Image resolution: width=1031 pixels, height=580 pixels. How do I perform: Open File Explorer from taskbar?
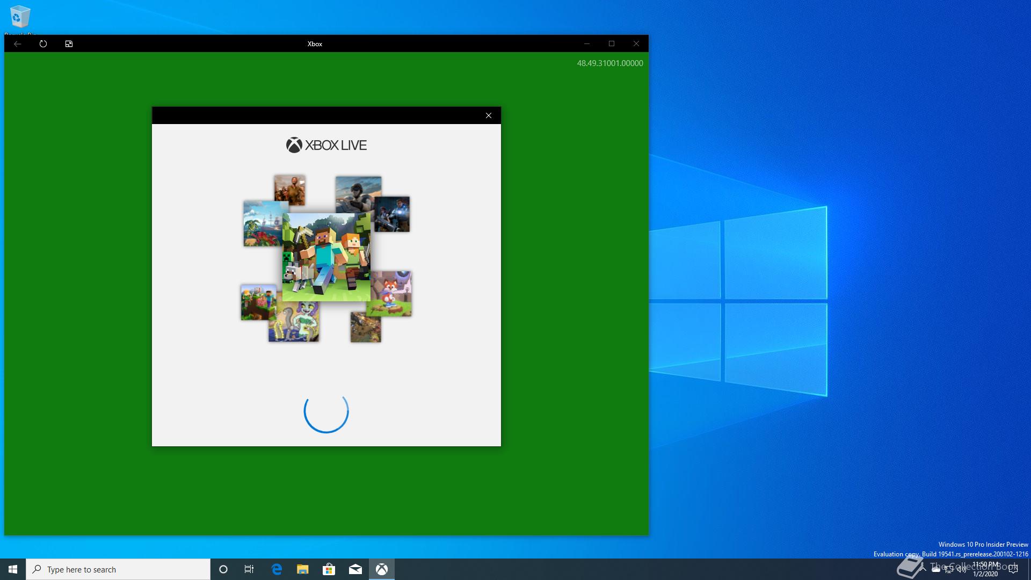point(303,569)
